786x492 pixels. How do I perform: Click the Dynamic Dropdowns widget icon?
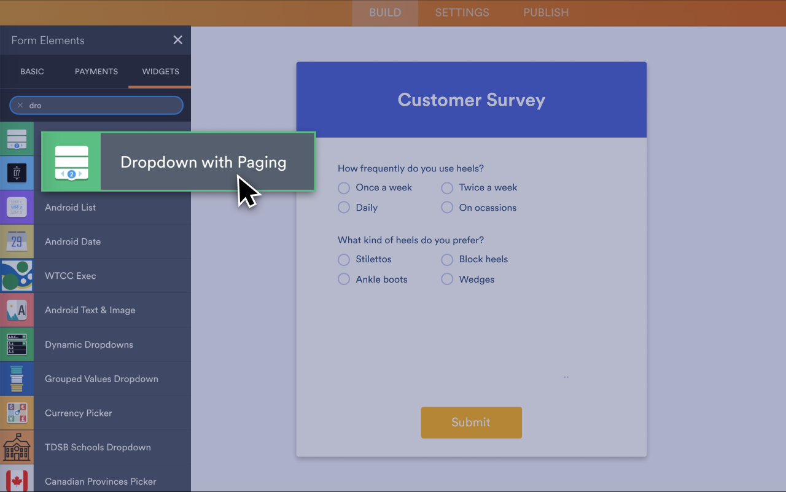tap(17, 345)
